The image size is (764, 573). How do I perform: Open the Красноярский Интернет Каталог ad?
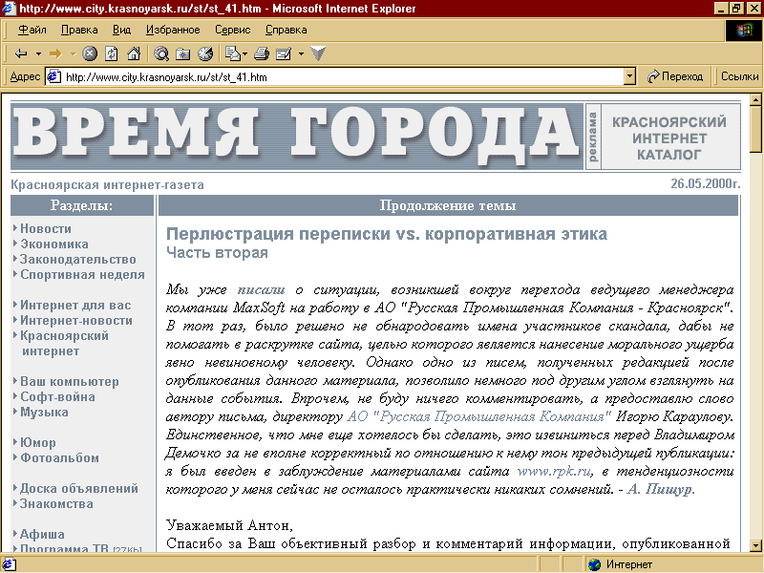(x=669, y=138)
